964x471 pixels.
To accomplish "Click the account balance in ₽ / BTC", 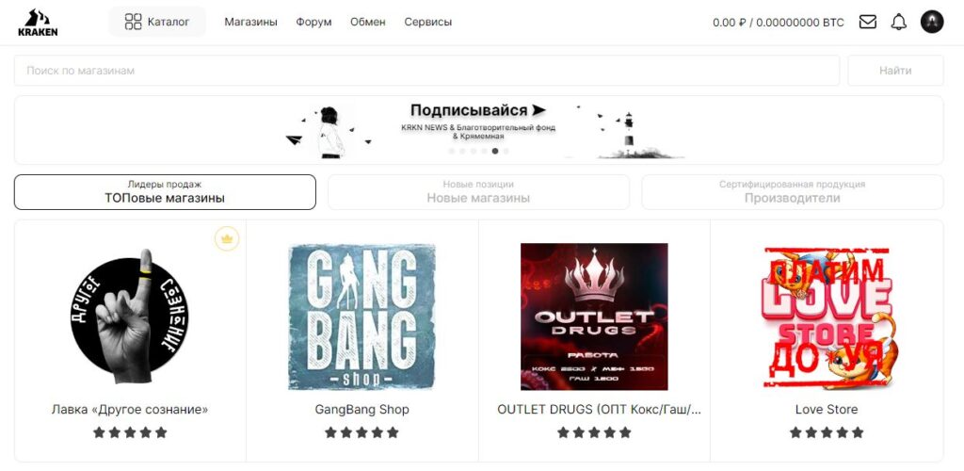I will 779,23.
